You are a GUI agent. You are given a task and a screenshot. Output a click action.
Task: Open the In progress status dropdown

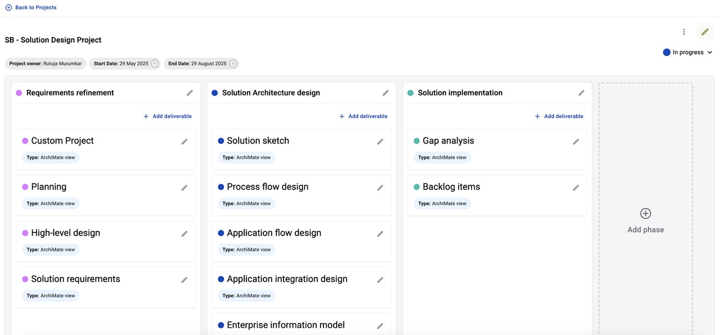click(688, 52)
